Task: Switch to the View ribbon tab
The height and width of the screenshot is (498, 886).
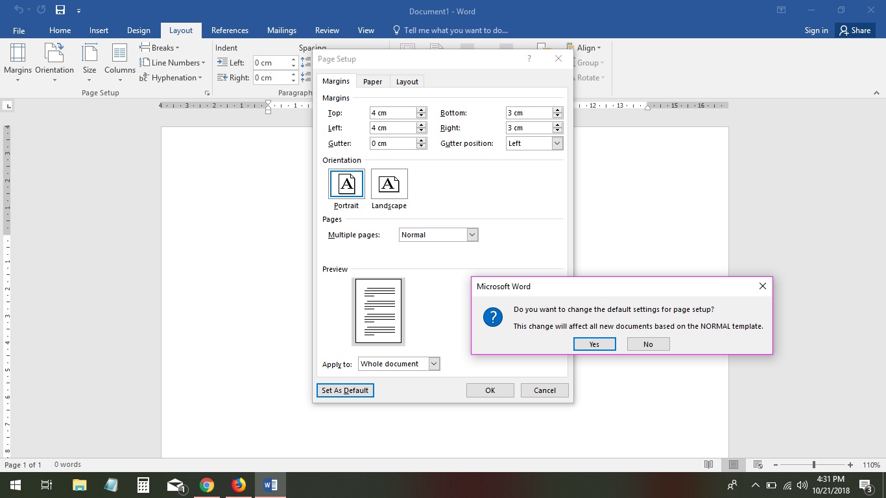Action: pyautogui.click(x=366, y=30)
